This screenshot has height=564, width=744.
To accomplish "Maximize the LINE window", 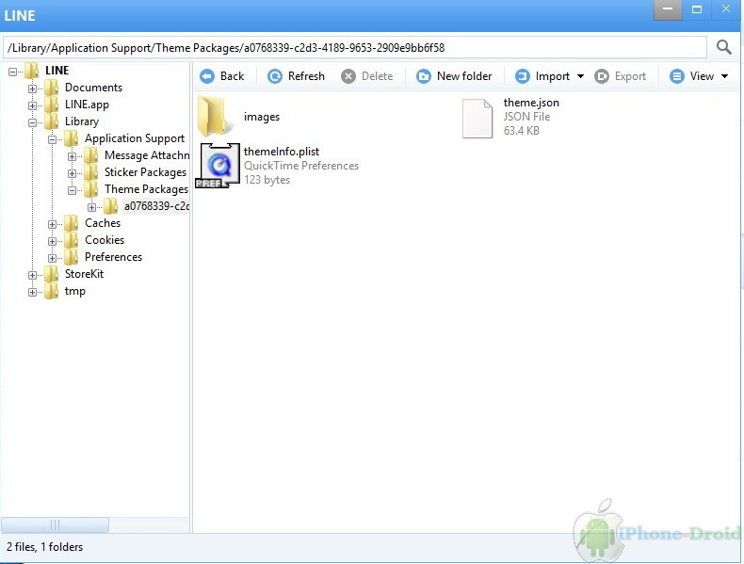I will pyautogui.click(x=697, y=9).
